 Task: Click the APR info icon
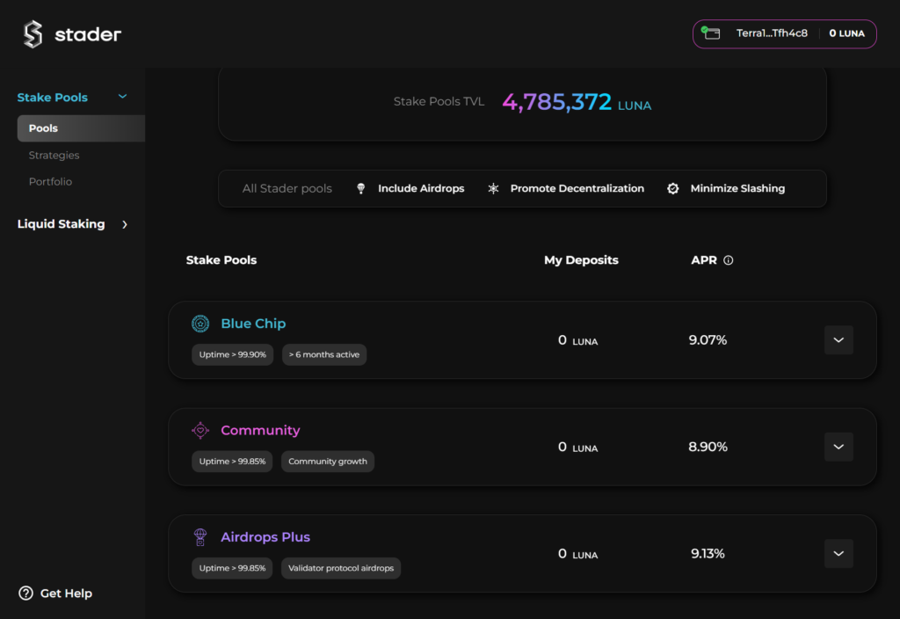tap(728, 260)
